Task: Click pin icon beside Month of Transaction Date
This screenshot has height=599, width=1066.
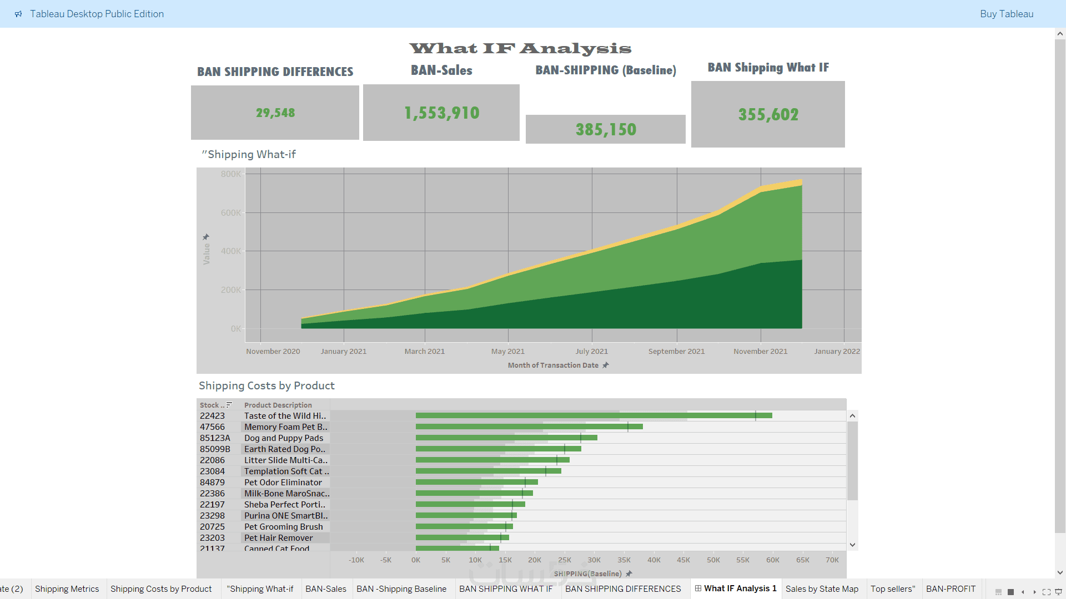Action: [x=606, y=365]
